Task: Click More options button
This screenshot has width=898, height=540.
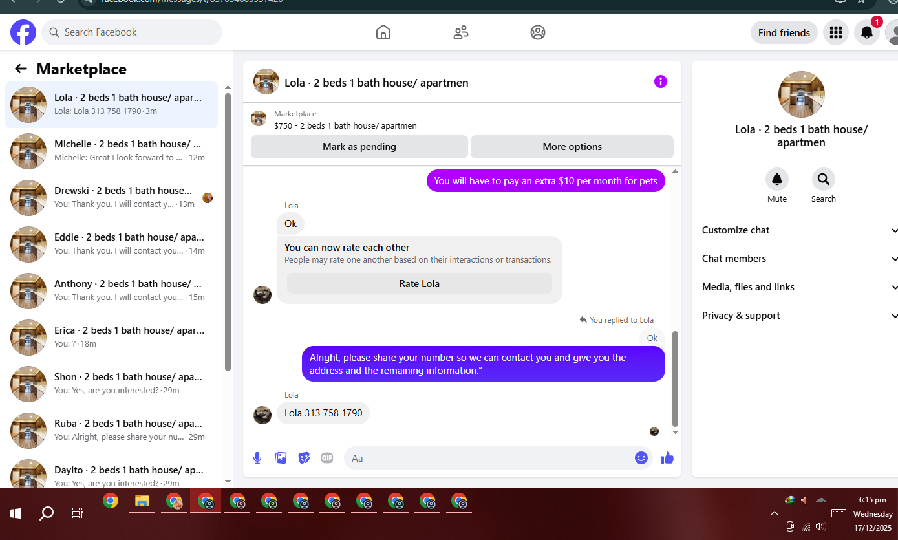Action: [x=572, y=147]
